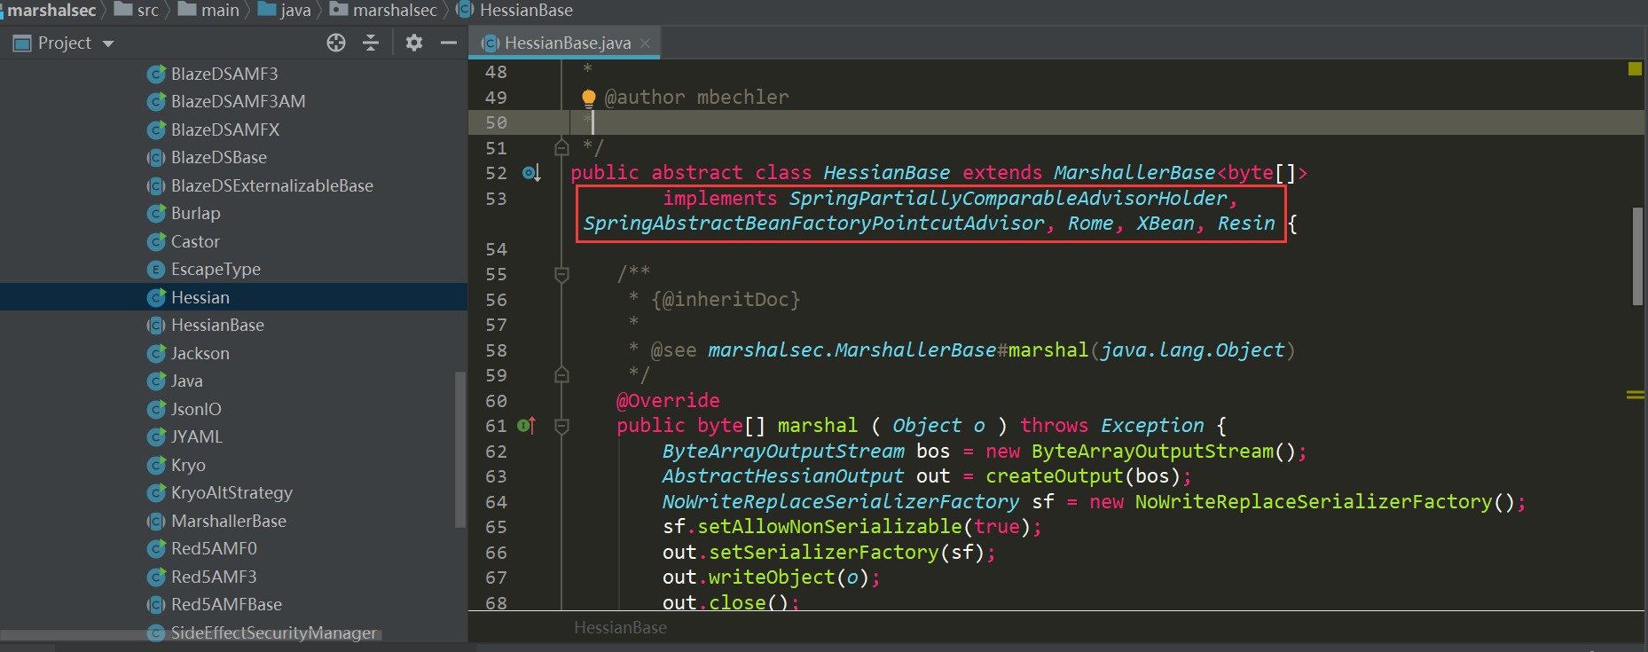The image size is (1648, 652).
Task: Click the 'java' folder breadcrumb
Action: (x=294, y=10)
